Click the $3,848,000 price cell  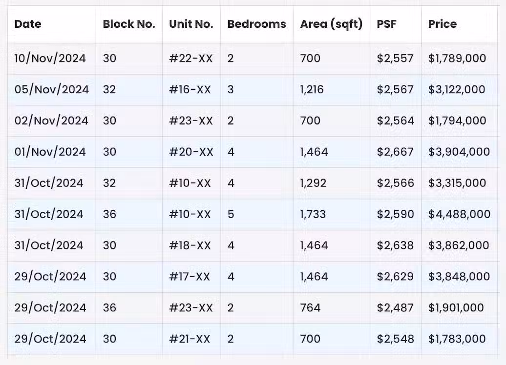pyautogui.click(x=459, y=277)
